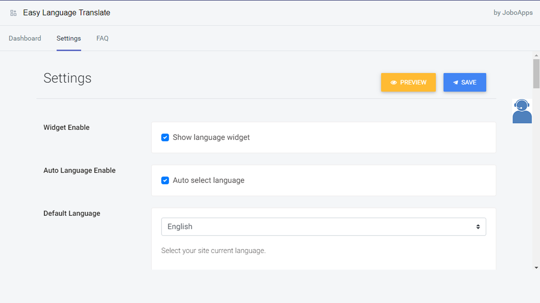Click the "by JoboApps" link
The image size is (540, 303).
[513, 13]
